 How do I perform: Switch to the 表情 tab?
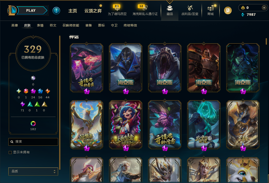pos(40,25)
